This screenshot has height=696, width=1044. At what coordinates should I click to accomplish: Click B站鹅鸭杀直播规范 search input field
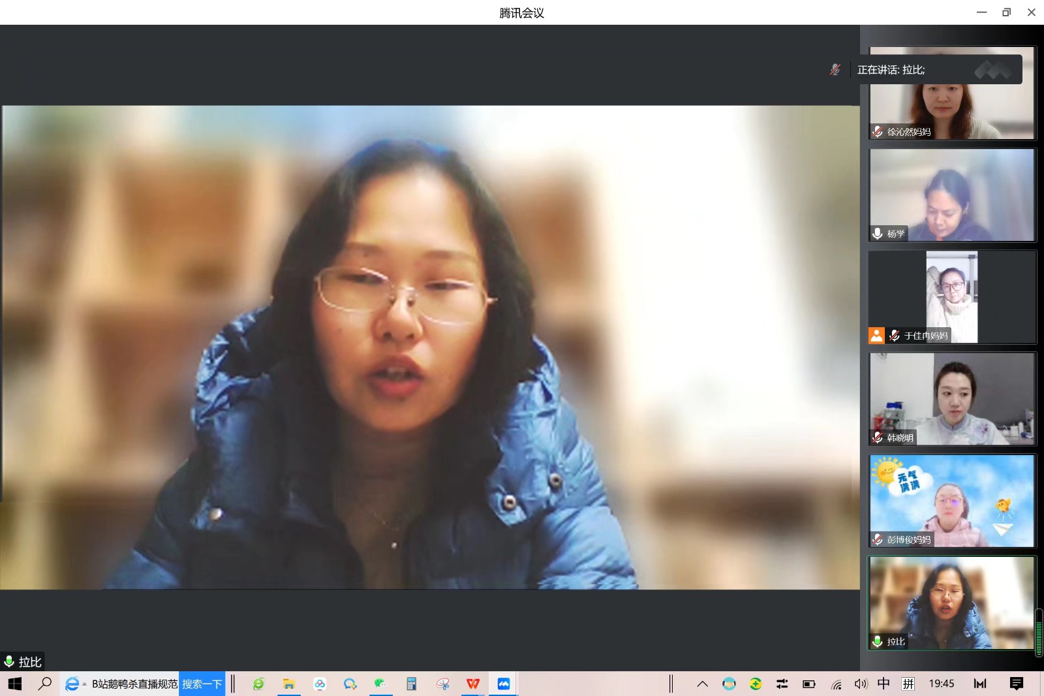tap(134, 684)
